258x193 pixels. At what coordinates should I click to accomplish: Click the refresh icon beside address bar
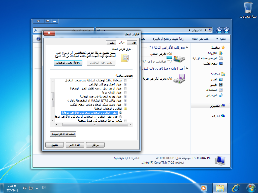(x=99, y=30)
